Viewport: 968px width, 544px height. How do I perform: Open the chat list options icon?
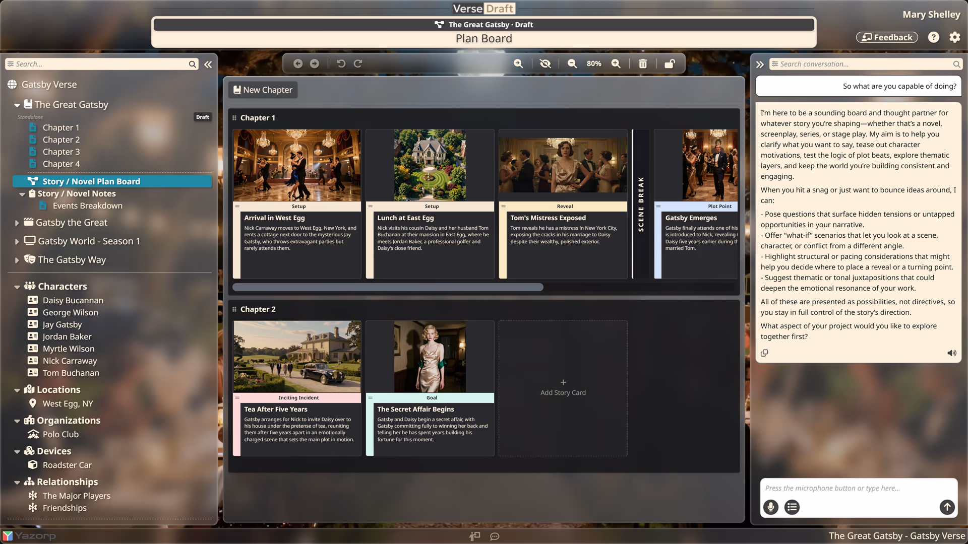(792, 507)
